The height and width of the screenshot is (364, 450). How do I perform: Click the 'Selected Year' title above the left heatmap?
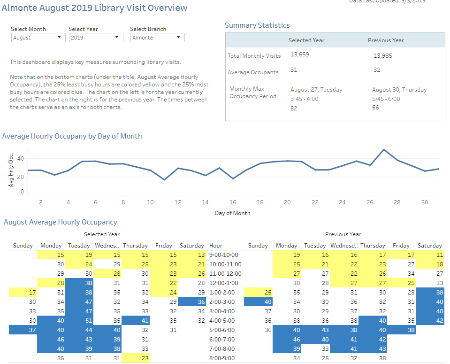[x=102, y=234]
